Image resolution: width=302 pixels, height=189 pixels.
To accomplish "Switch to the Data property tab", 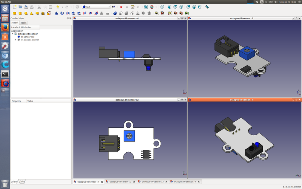I will [22, 181].
